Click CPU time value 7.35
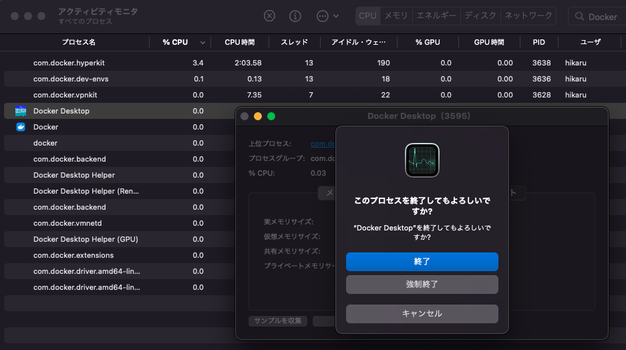626x350 pixels. [255, 95]
